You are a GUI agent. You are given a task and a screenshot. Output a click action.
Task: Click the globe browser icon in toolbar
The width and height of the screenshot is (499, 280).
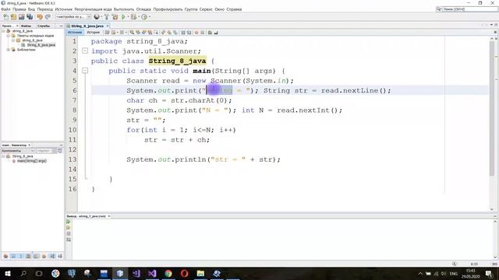(97, 17)
